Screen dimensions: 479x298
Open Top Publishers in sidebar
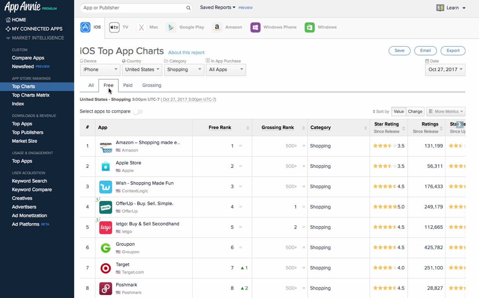point(27,133)
